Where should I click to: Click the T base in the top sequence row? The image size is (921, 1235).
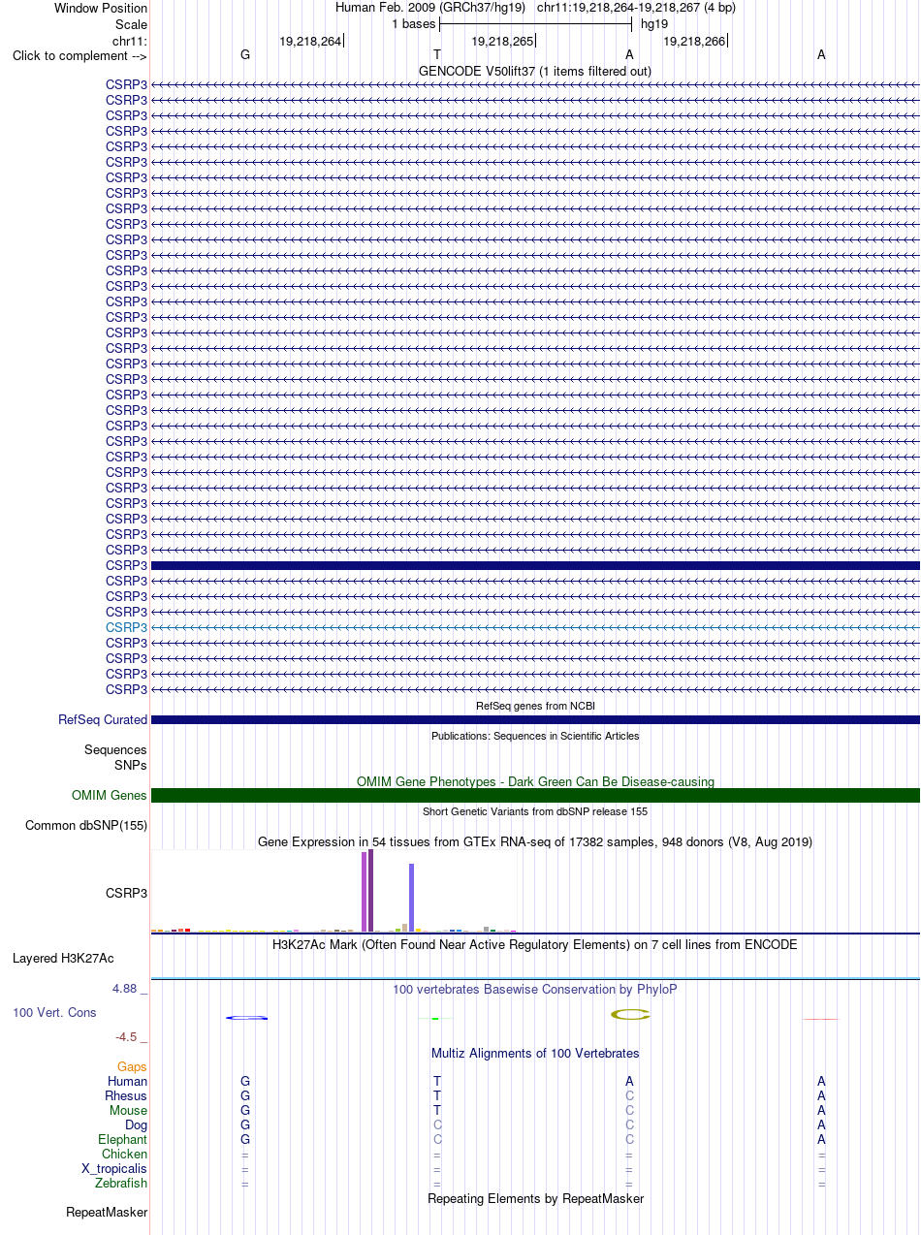[437, 54]
